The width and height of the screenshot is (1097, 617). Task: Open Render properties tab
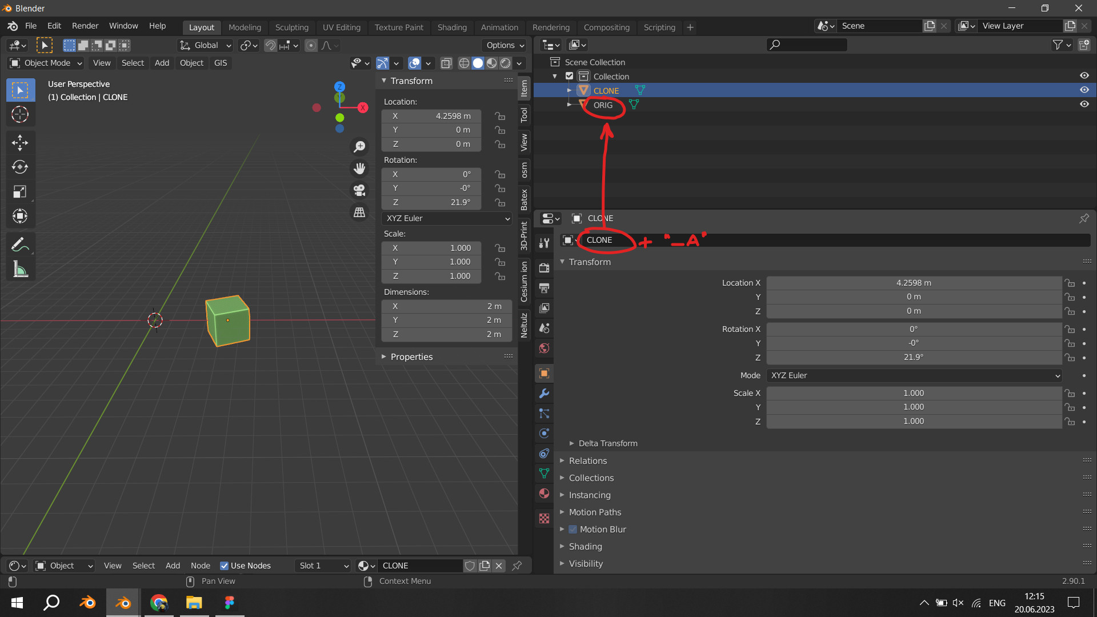(545, 268)
